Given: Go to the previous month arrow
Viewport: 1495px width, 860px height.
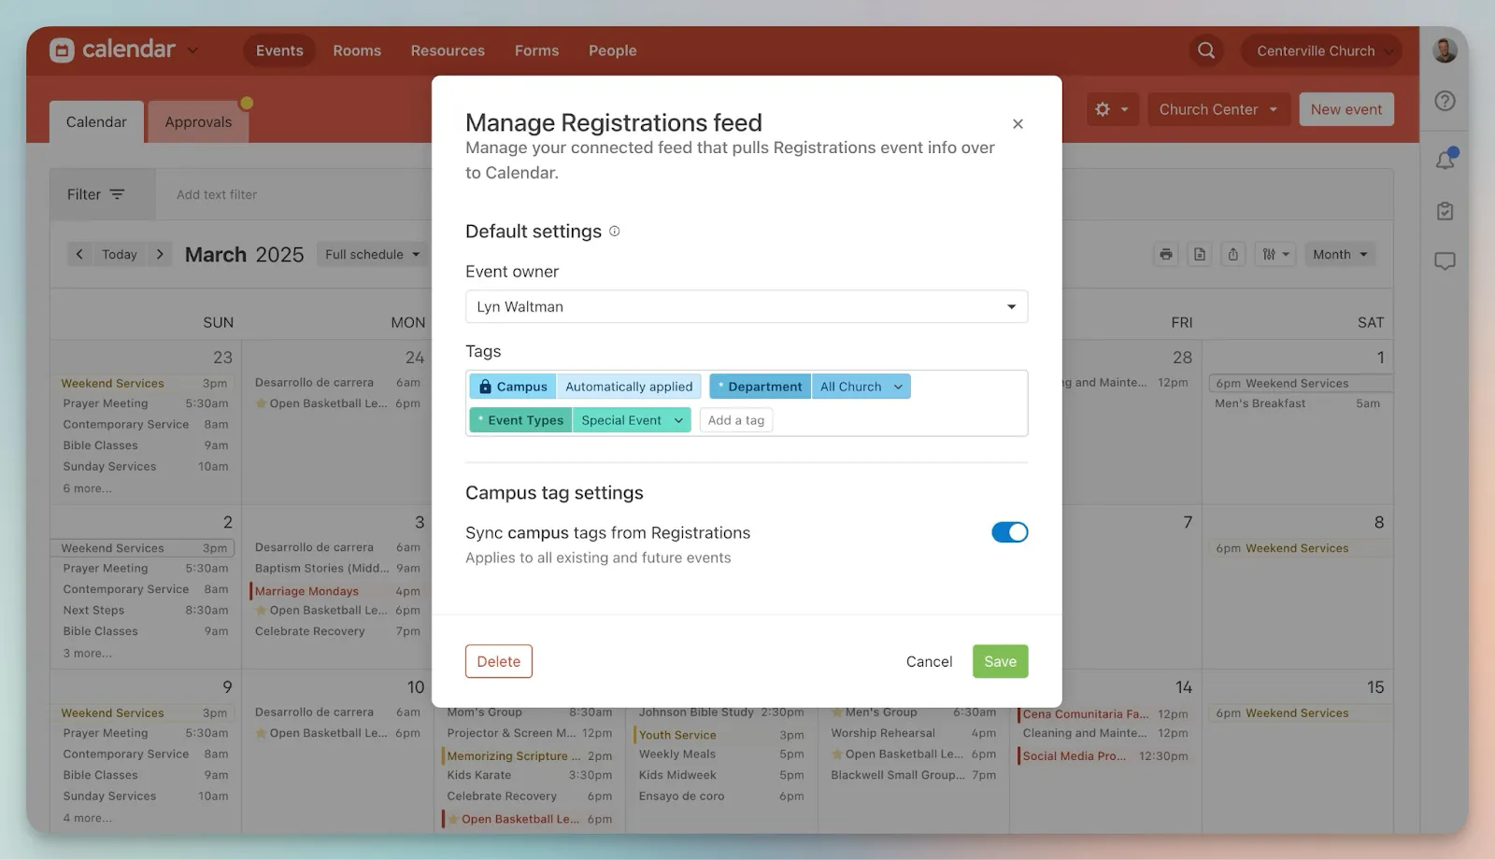Looking at the screenshot, I should 79,254.
